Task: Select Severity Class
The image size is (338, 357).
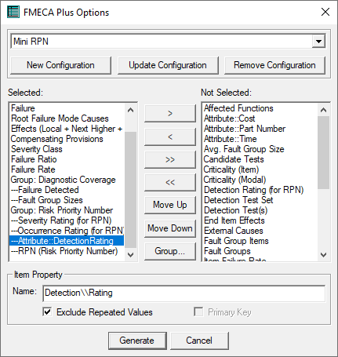Action: (x=67, y=149)
